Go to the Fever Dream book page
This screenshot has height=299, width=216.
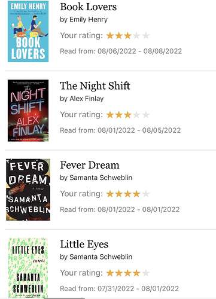pos(90,165)
